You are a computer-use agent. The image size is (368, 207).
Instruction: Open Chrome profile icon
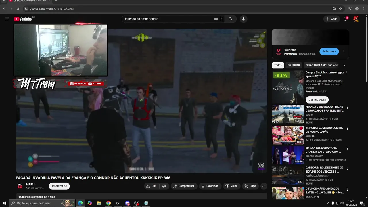(x=357, y=9)
